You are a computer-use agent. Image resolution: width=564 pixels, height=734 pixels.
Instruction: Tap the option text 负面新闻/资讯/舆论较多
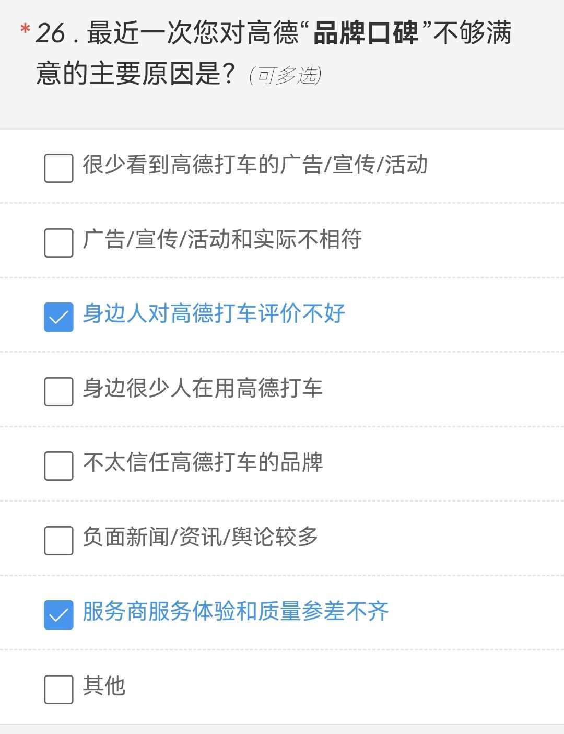201,537
